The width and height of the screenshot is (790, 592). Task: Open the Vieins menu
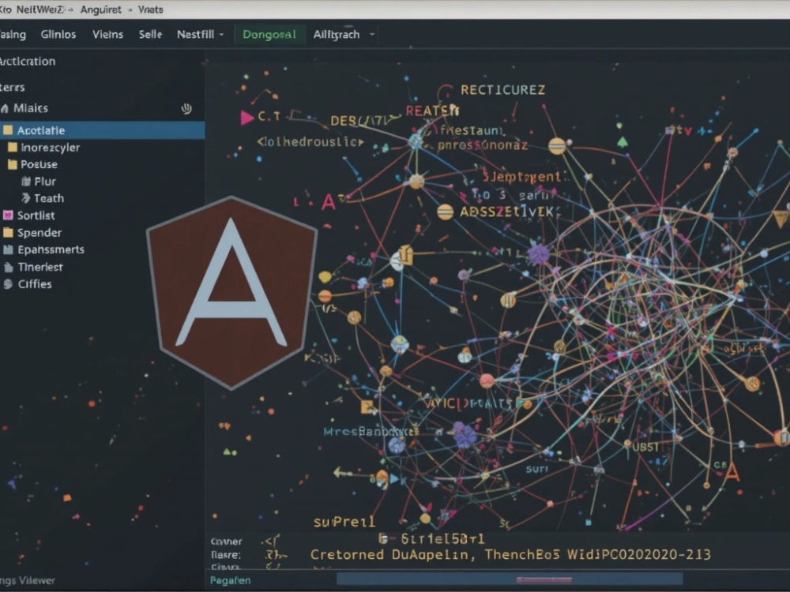(107, 34)
